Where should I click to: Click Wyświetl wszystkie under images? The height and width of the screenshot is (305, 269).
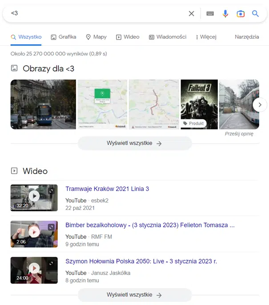click(x=134, y=143)
